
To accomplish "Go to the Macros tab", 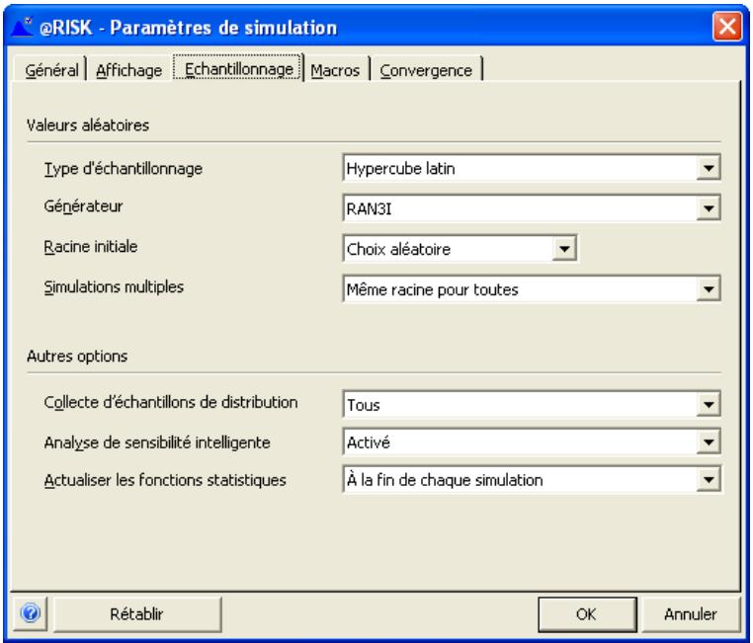I will pos(337,69).
